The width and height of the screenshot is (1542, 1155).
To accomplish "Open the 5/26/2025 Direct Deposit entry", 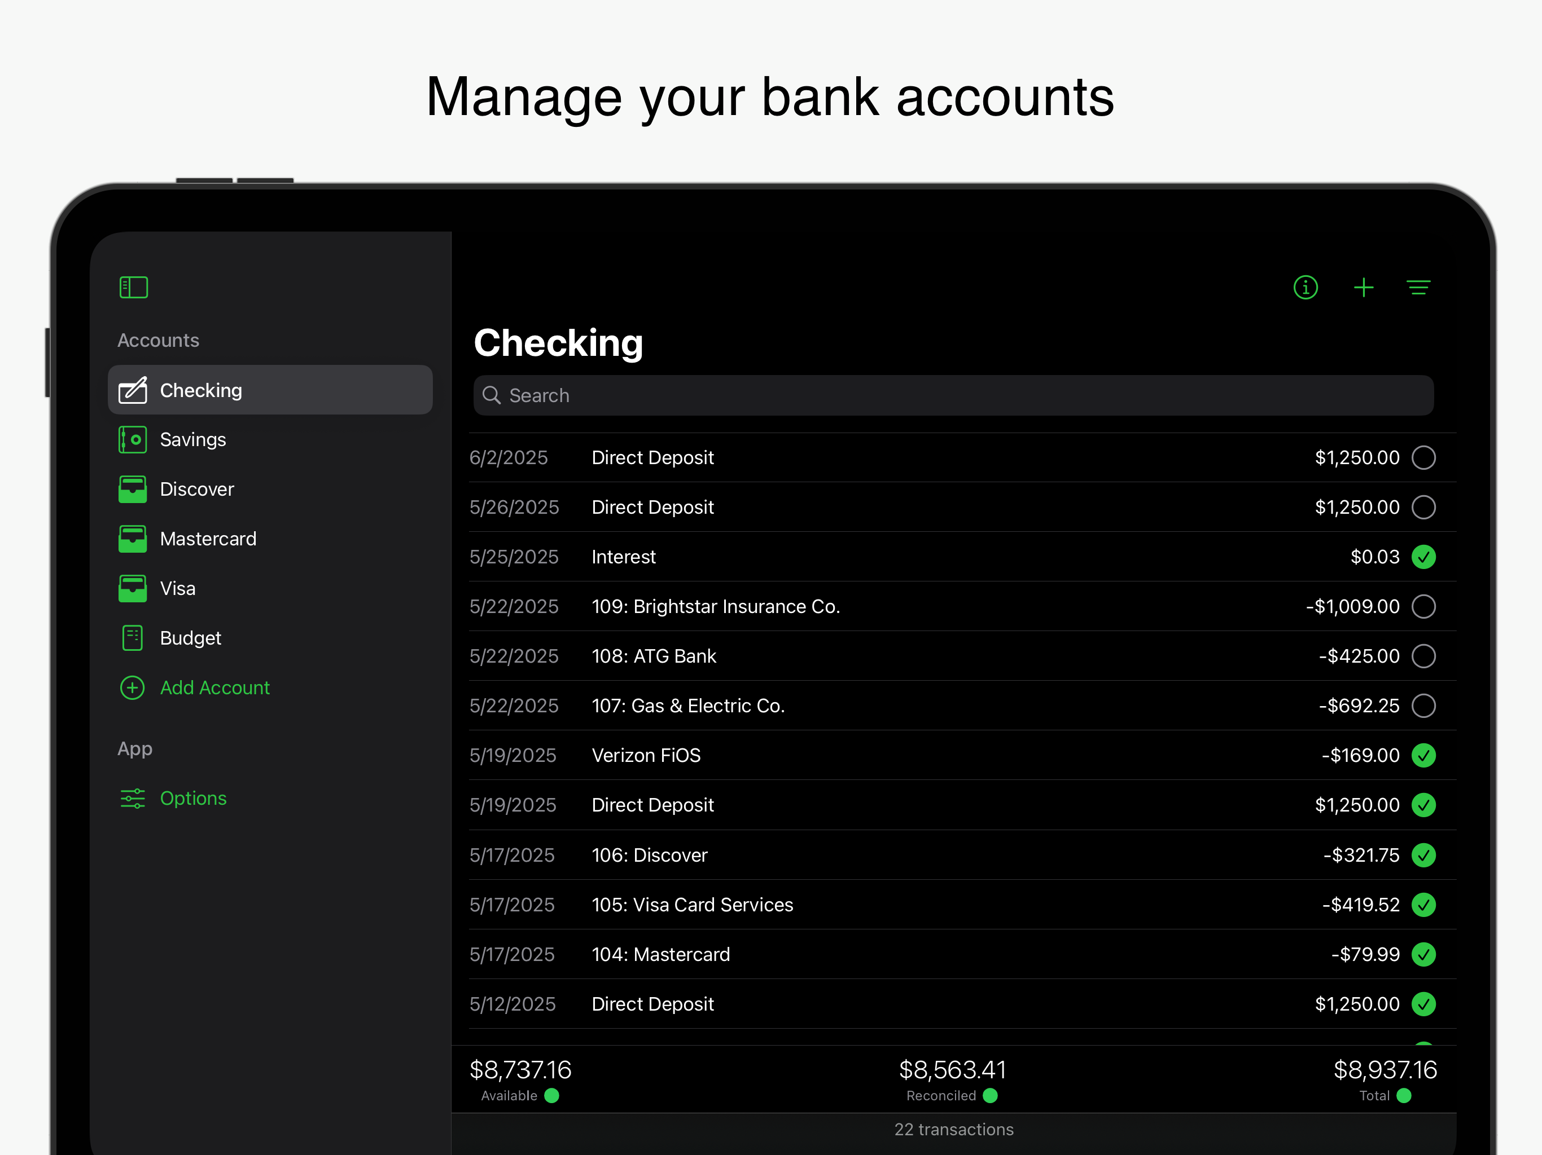I will (962, 507).
